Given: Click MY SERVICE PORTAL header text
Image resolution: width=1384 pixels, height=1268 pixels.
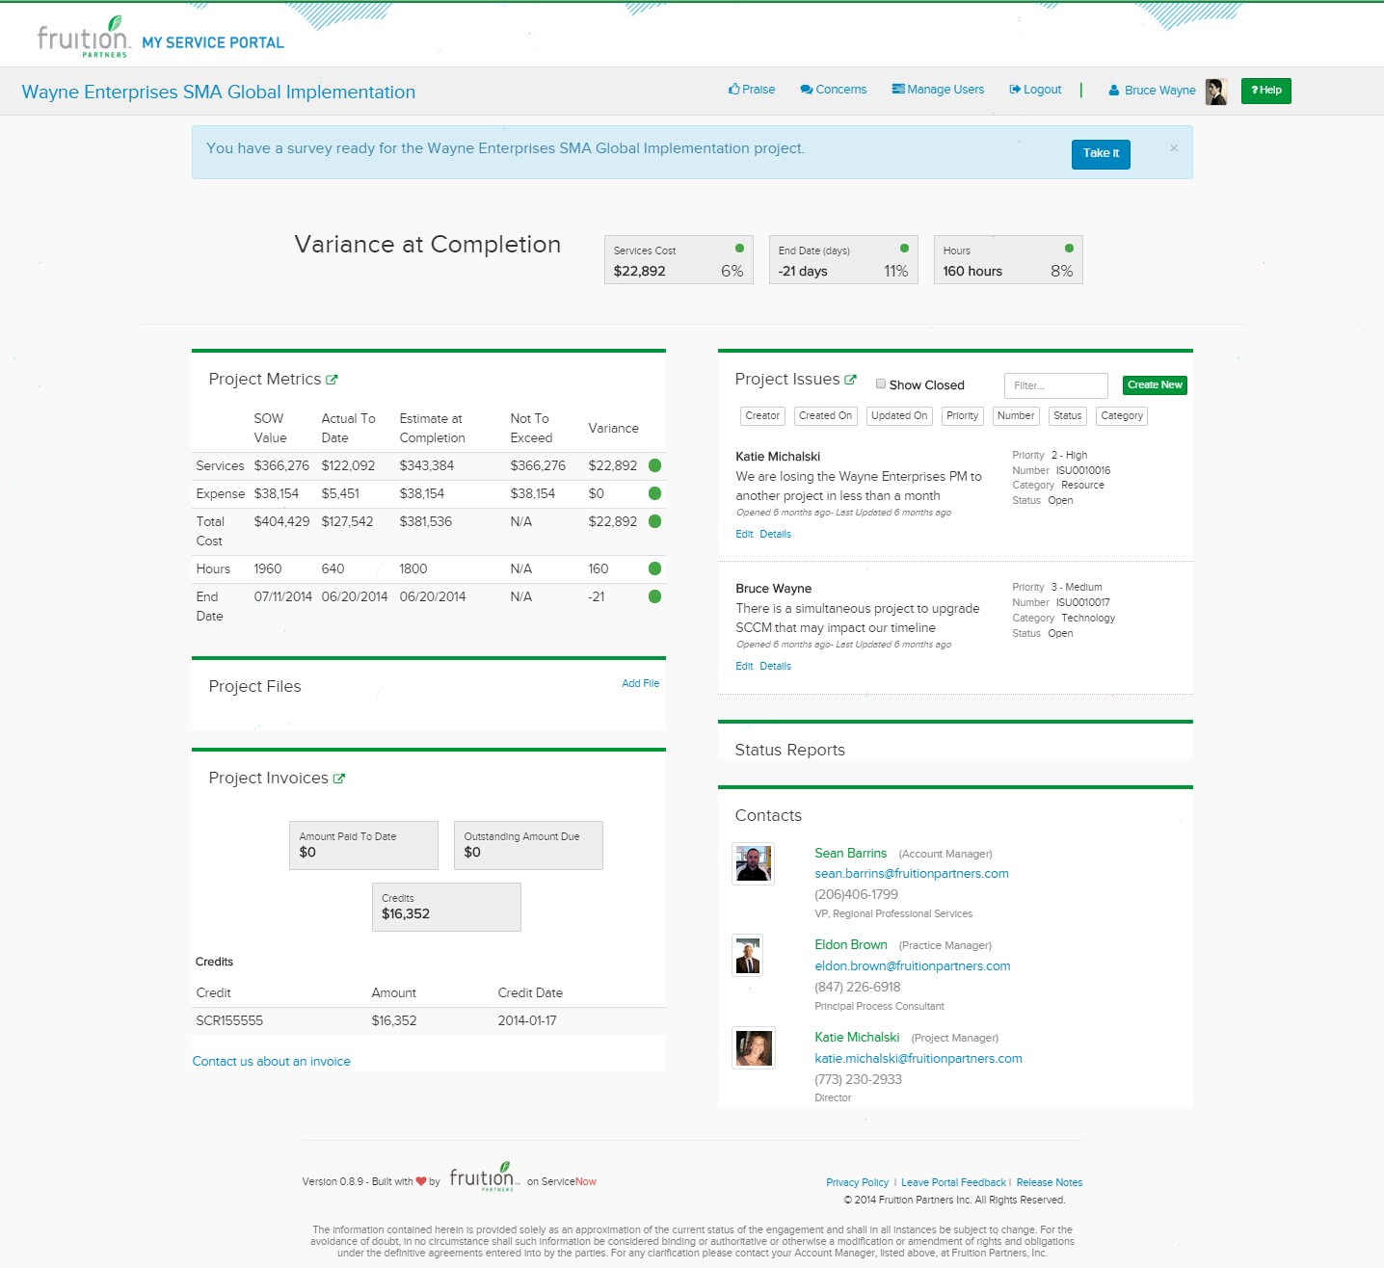Looking at the screenshot, I should coord(213,42).
